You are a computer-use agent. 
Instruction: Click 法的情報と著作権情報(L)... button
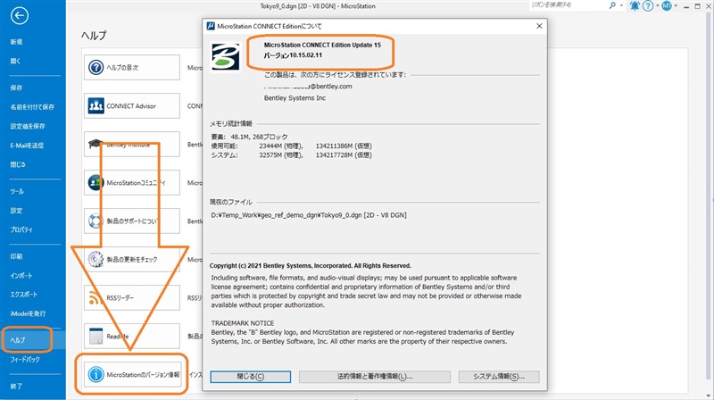[x=374, y=377]
